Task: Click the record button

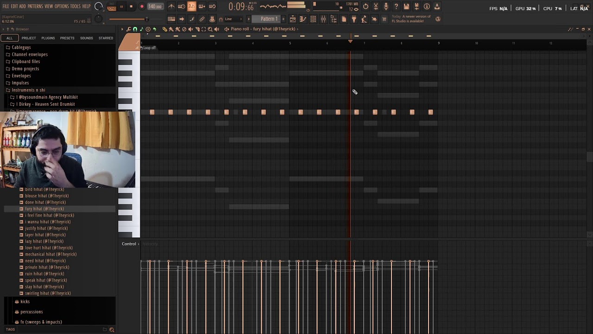Action: click(142, 6)
